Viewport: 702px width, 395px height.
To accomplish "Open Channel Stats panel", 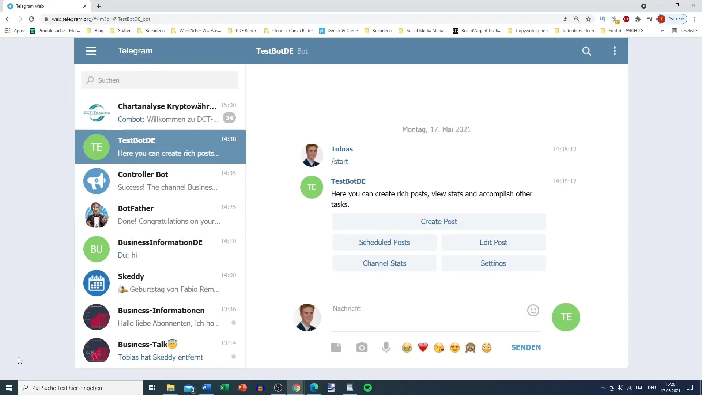I will (x=384, y=263).
